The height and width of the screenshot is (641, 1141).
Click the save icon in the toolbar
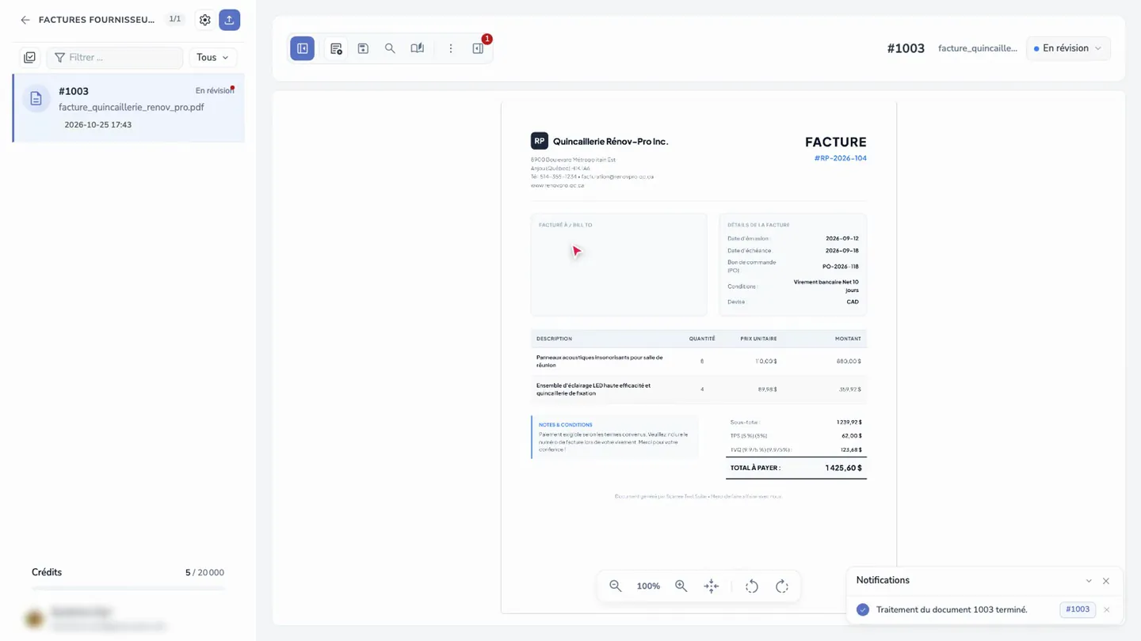[x=363, y=48]
